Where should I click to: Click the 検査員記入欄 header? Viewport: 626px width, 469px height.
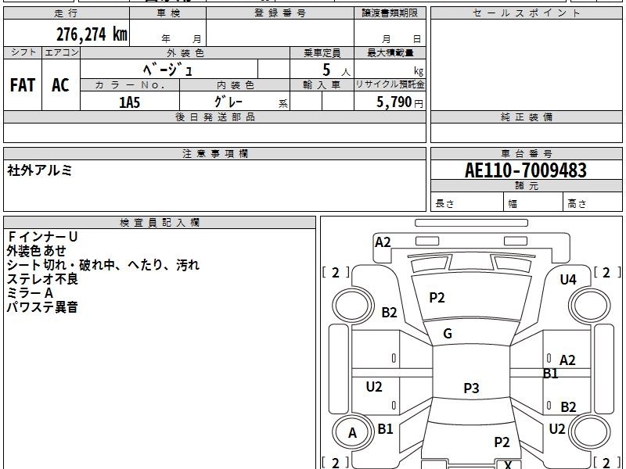click(160, 223)
